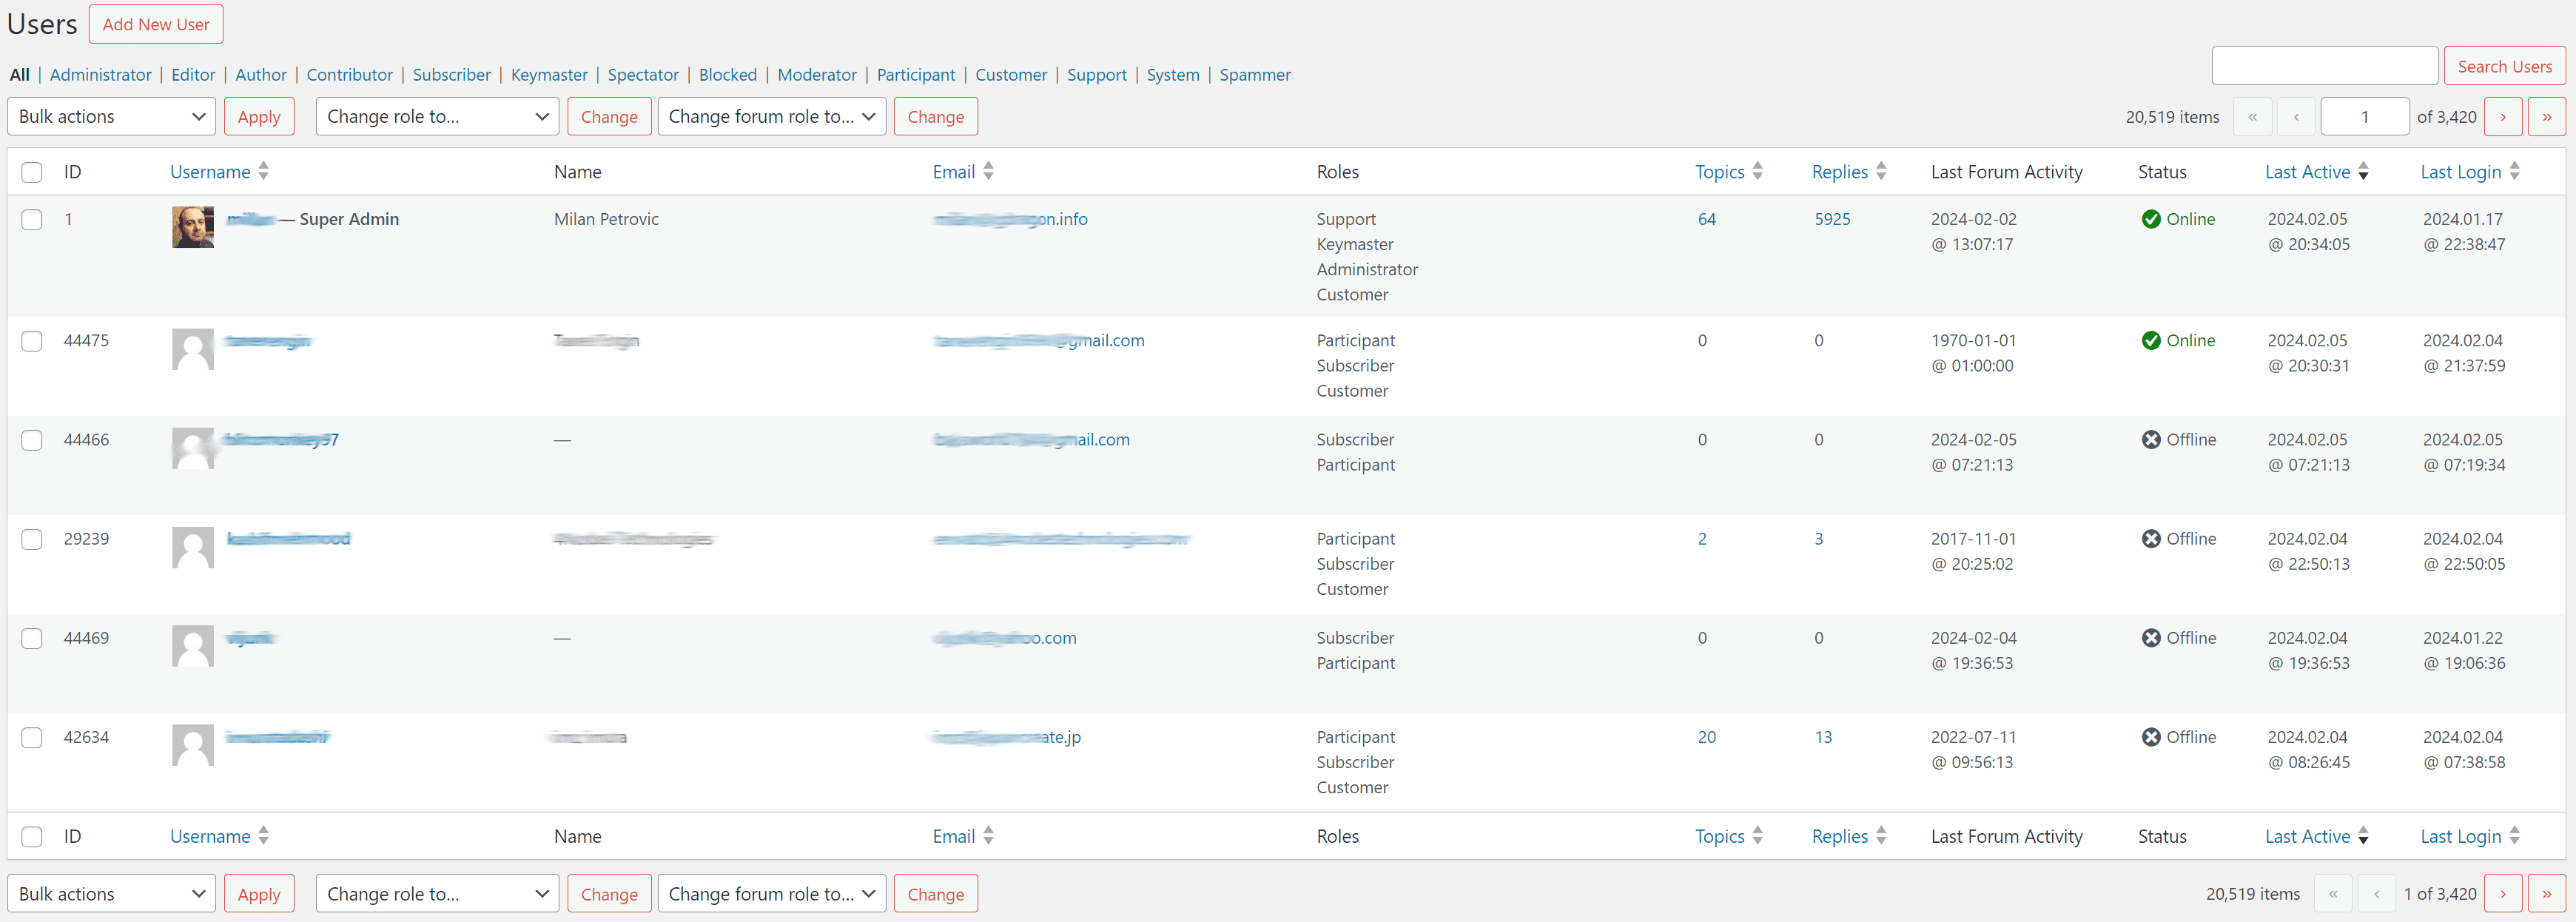Viewport: 2576px width, 922px height.
Task: Click the bottom Change button beside the forum role dropdown
Action: 935,894
